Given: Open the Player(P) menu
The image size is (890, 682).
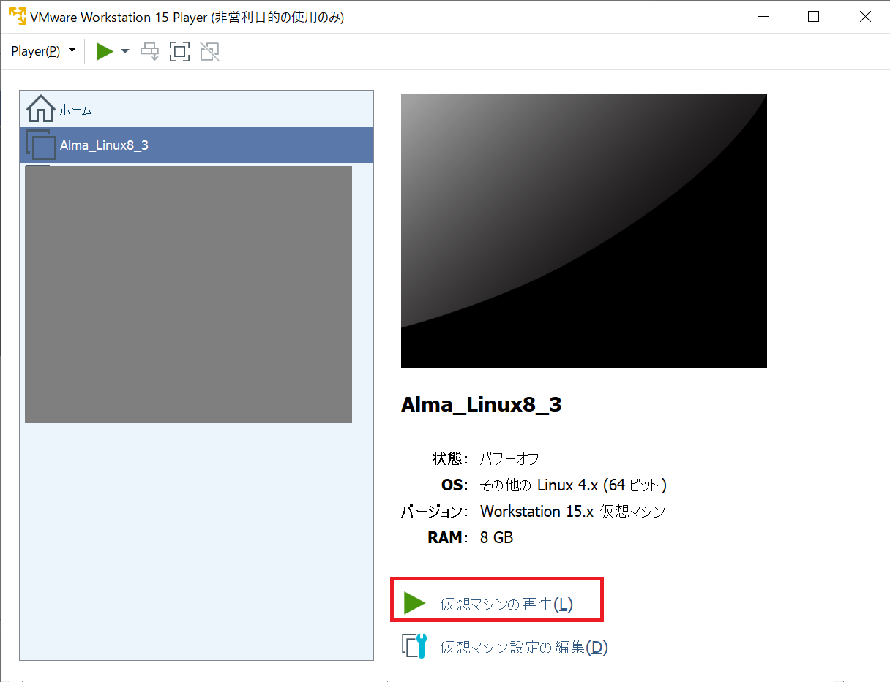Looking at the screenshot, I should 43,51.
